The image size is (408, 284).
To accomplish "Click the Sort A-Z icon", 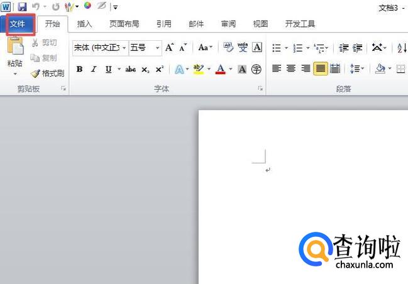I will click(402, 48).
